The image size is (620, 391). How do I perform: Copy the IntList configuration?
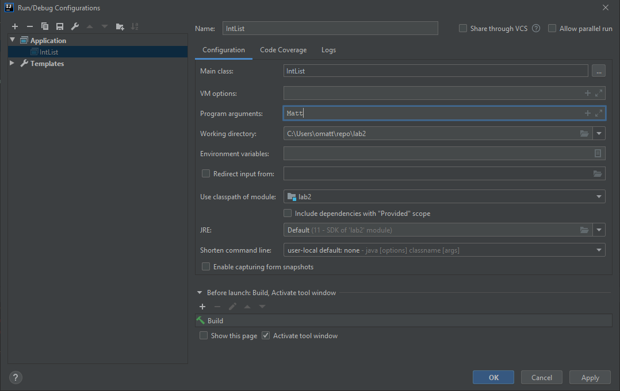click(x=45, y=26)
